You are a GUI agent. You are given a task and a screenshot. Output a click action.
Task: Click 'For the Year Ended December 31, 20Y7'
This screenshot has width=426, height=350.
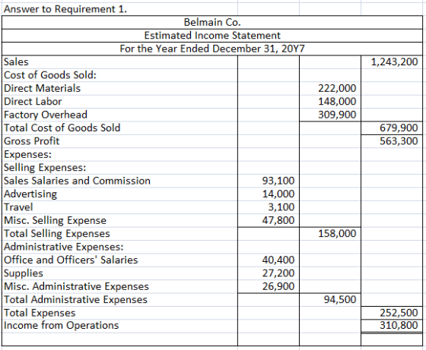[x=212, y=49]
